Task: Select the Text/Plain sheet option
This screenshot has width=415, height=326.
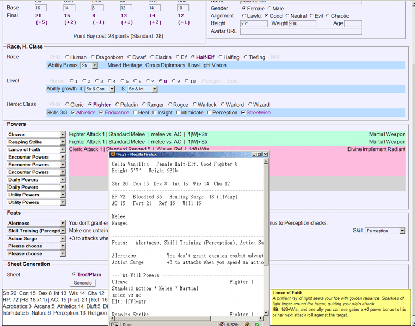Action: tap(74, 274)
